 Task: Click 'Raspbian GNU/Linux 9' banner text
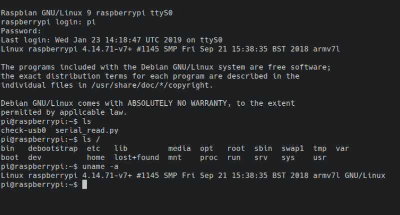(x=46, y=13)
